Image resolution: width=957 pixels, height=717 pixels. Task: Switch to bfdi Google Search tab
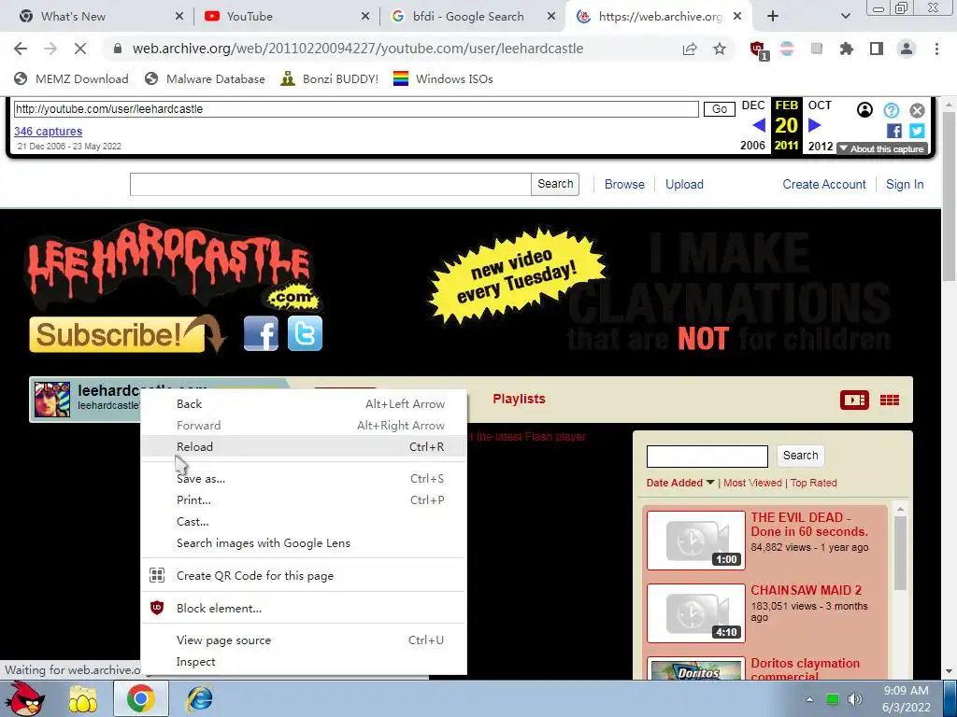(x=467, y=17)
